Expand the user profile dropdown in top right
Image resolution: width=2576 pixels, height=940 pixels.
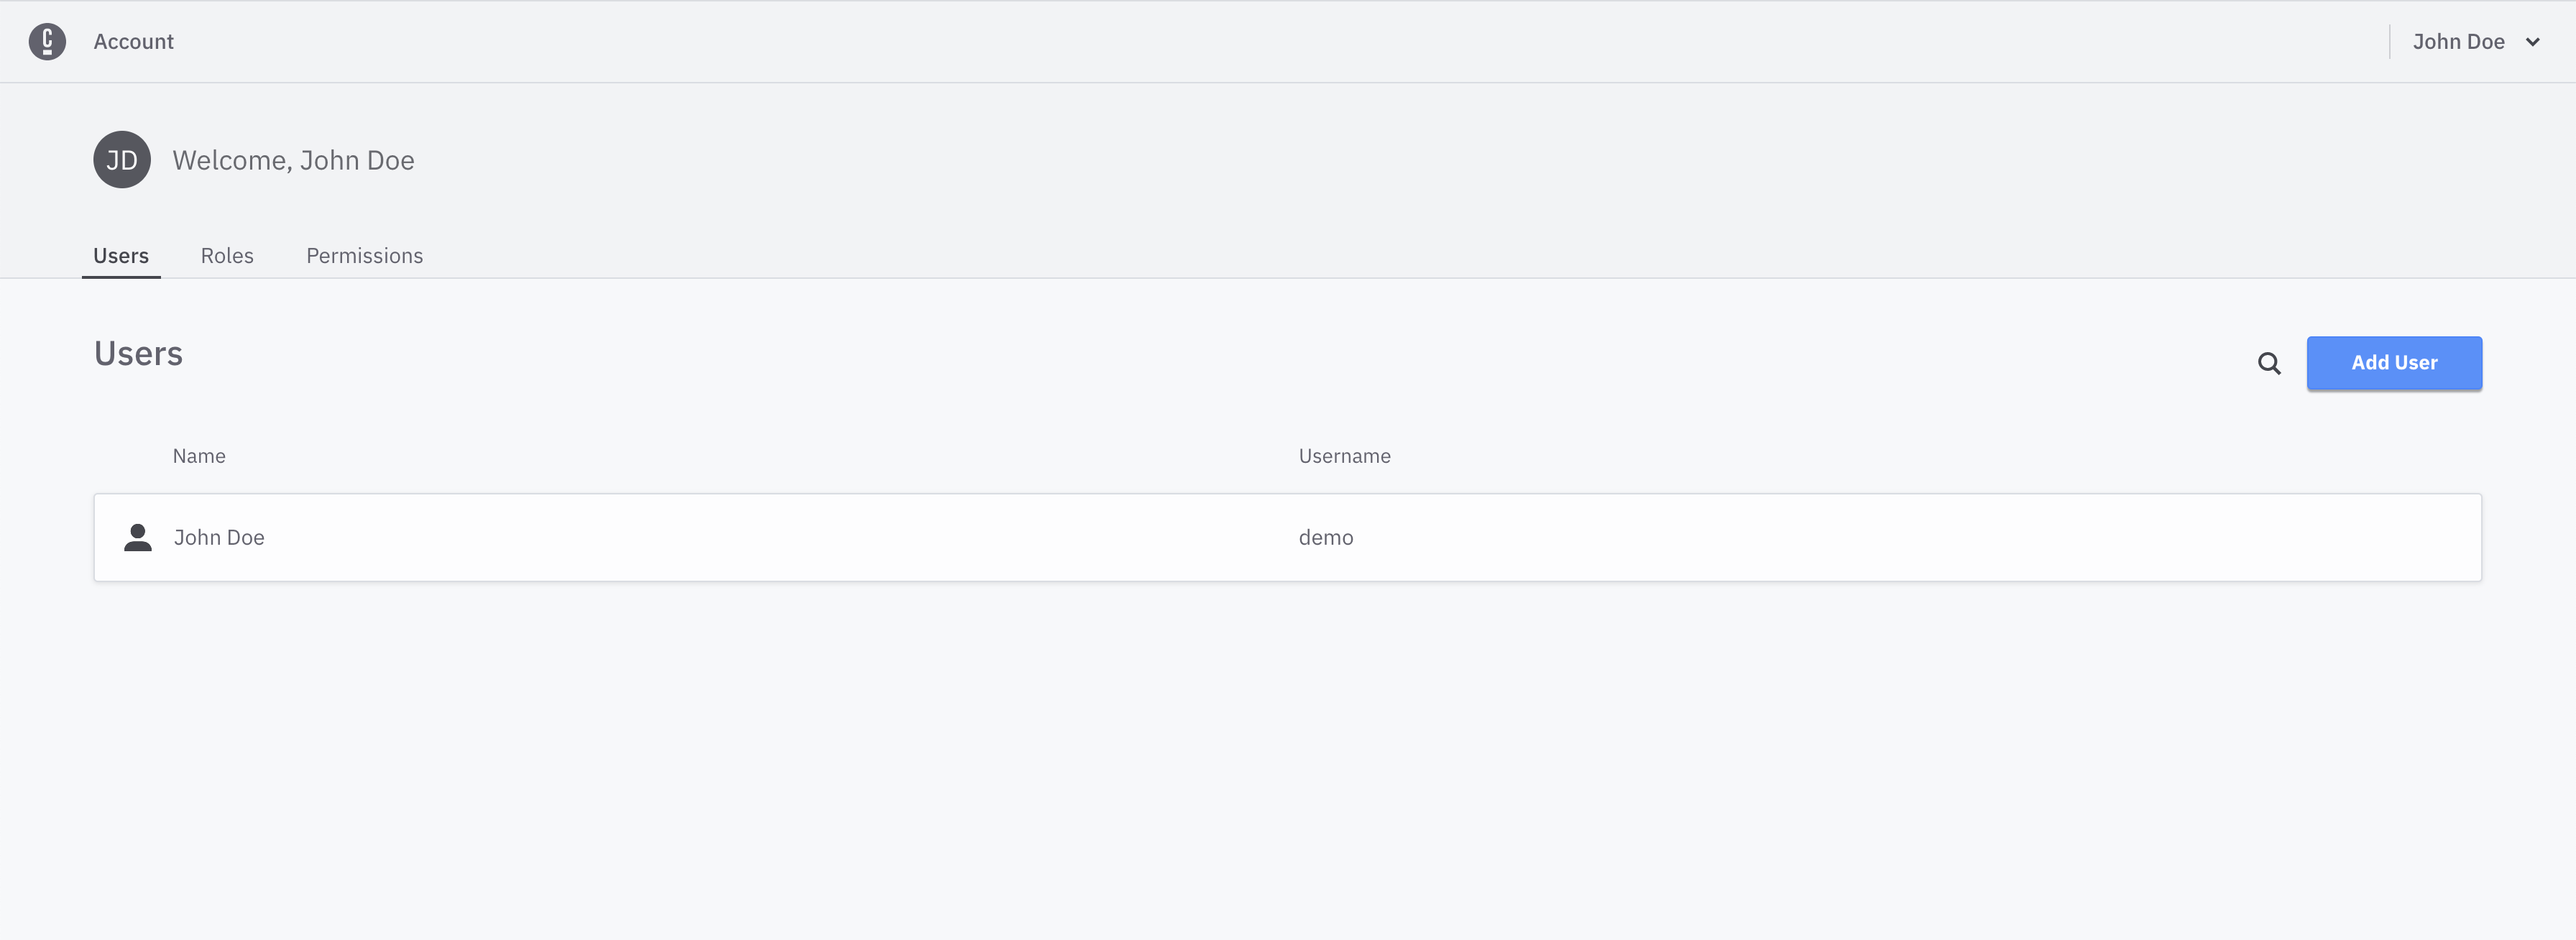(2478, 41)
